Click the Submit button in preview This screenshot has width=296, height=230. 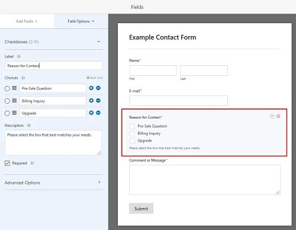tap(141, 209)
